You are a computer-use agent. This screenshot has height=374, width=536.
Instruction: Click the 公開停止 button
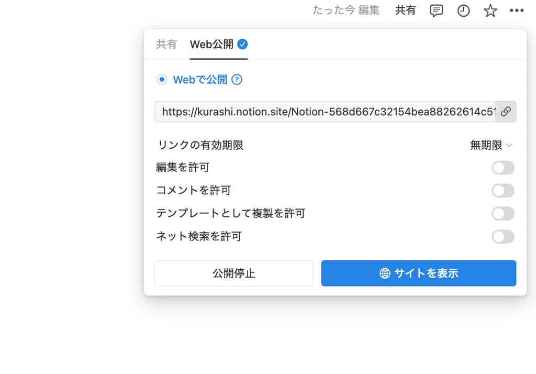click(234, 273)
